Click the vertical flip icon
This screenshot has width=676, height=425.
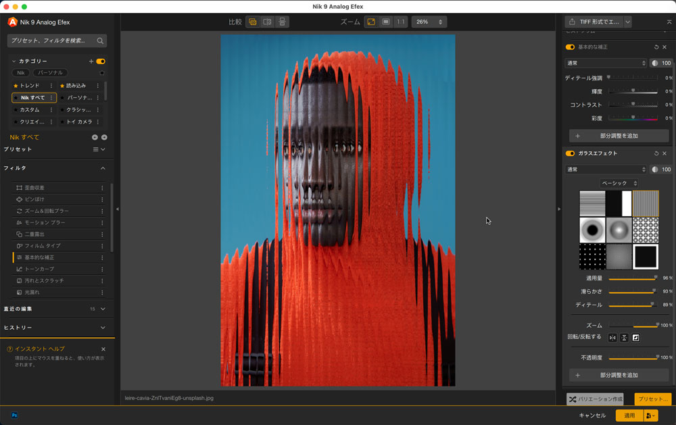(x=624, y=338)
